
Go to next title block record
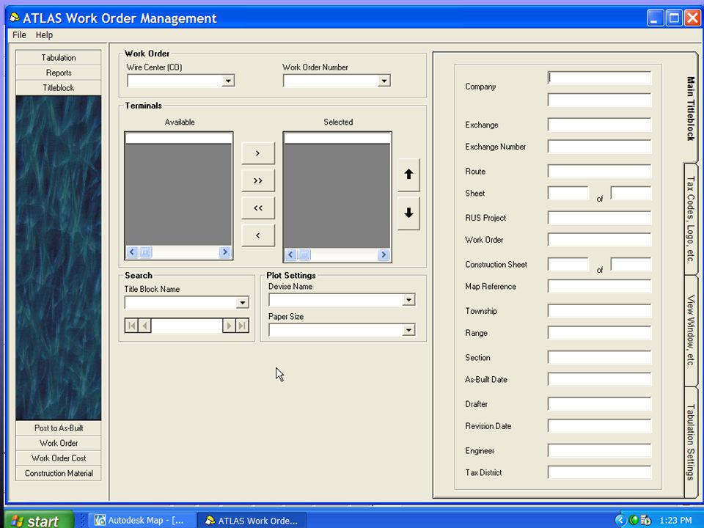[229, 326]
